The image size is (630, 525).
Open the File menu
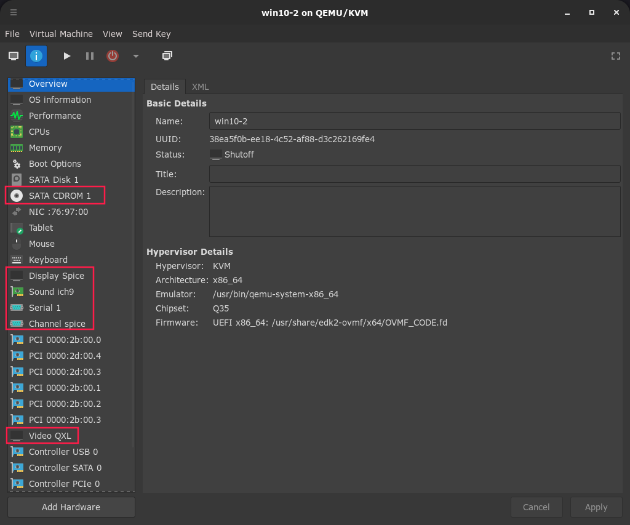(x=12, y=34)
